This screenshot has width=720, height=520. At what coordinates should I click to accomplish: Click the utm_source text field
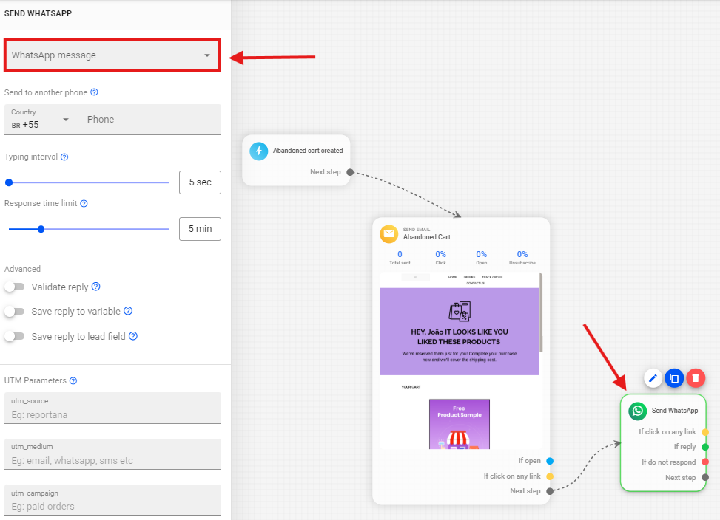pyautogui.click(x=112, y=414)
